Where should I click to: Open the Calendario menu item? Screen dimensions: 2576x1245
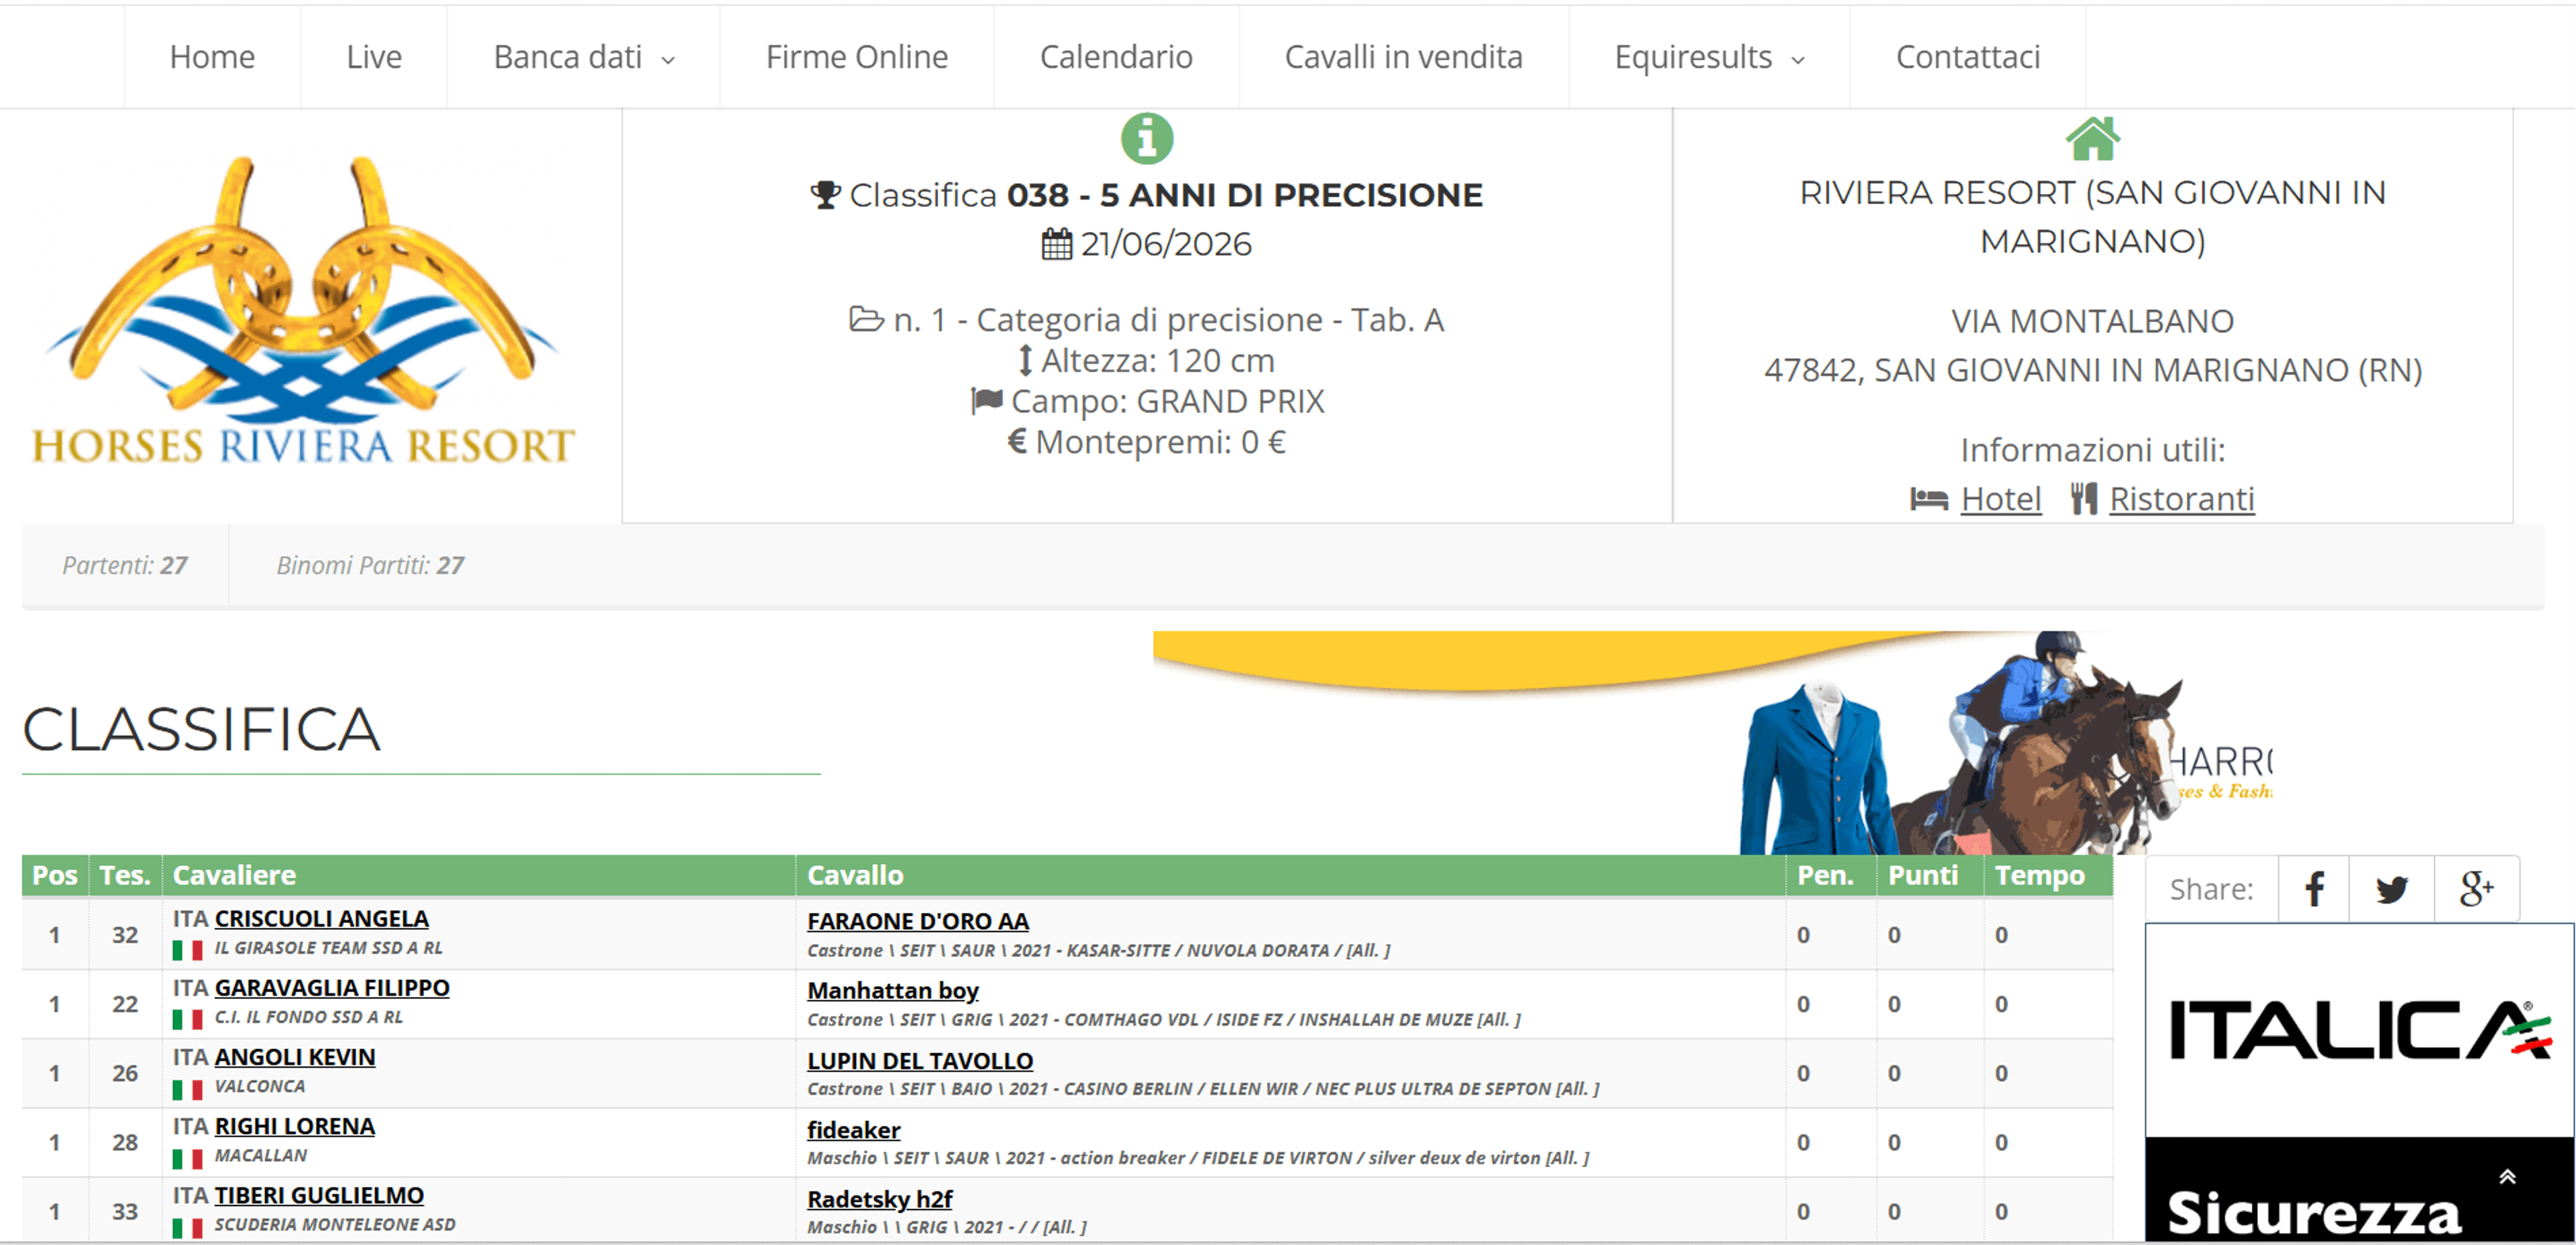pyautogui.click(x=1116, y=57)
